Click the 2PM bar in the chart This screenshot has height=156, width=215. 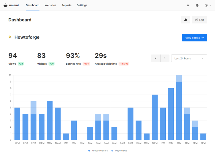171,114
